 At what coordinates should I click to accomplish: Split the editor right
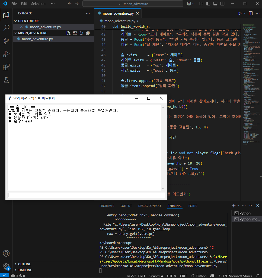point(251,13)
